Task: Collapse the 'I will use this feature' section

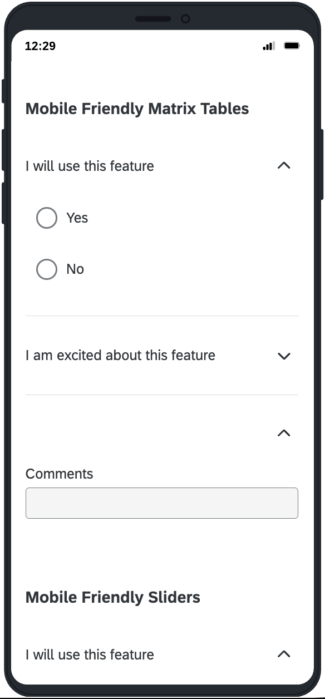Action: [x=284, y=165]
